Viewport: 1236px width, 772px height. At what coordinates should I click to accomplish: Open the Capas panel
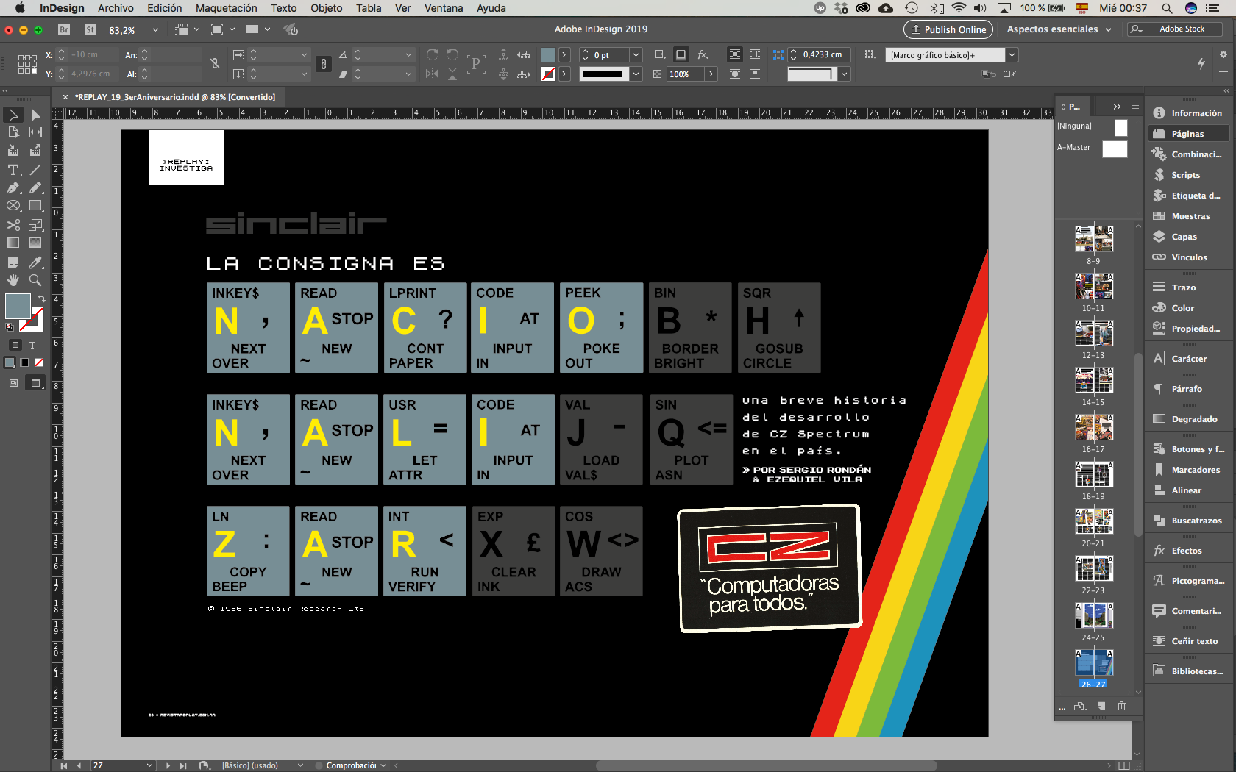click(1184, 237)
